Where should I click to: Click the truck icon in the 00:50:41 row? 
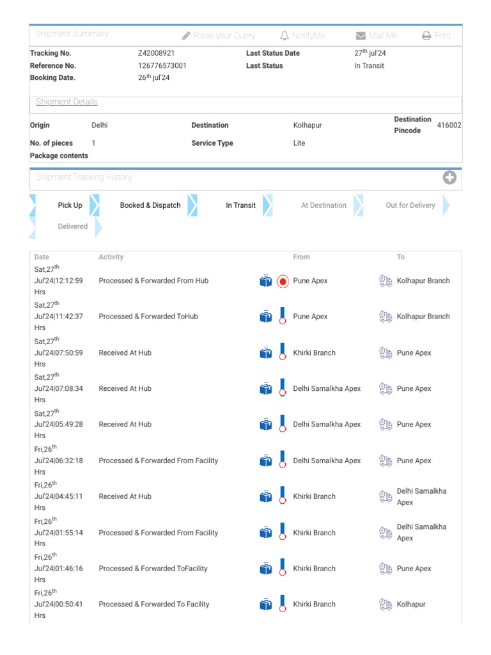pyautogui.click(x=385, y=604)
